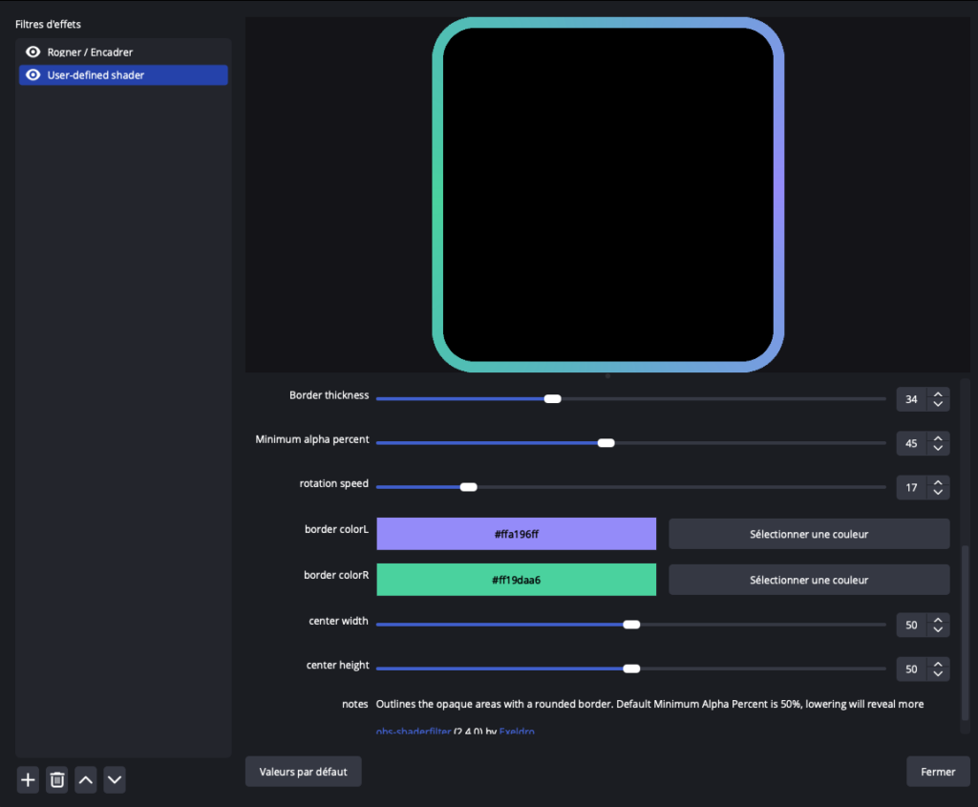Click the rotation speed value field showing 17

912,488
